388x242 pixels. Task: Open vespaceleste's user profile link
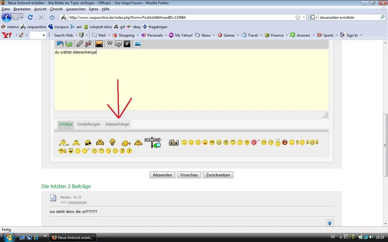77,202
